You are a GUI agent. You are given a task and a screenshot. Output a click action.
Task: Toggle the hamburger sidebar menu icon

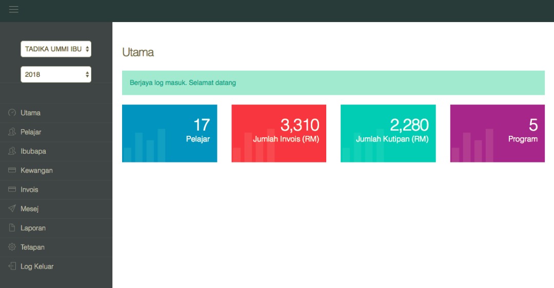pyautogui.click(x=14, y=10)
